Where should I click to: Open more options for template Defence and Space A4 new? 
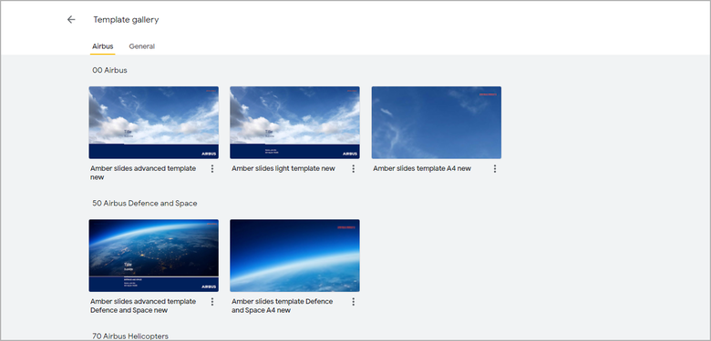(x=354, y=302)
